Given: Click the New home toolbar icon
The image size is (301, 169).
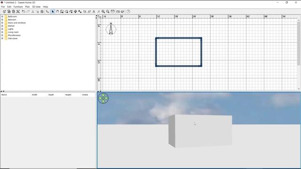Looking at the screenshot, I should coord(4,11).
